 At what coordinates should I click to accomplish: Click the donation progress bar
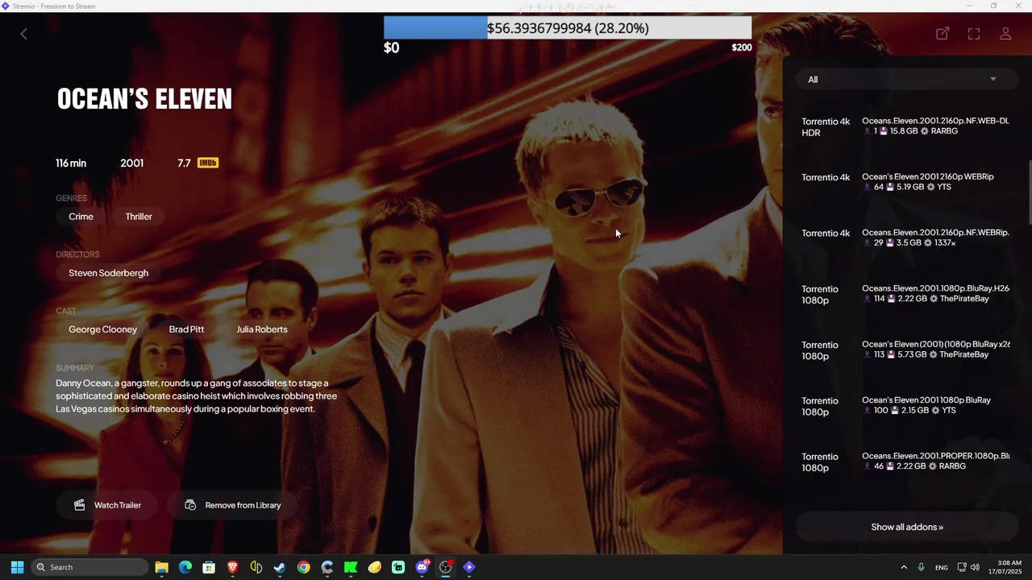pos(568,28)
